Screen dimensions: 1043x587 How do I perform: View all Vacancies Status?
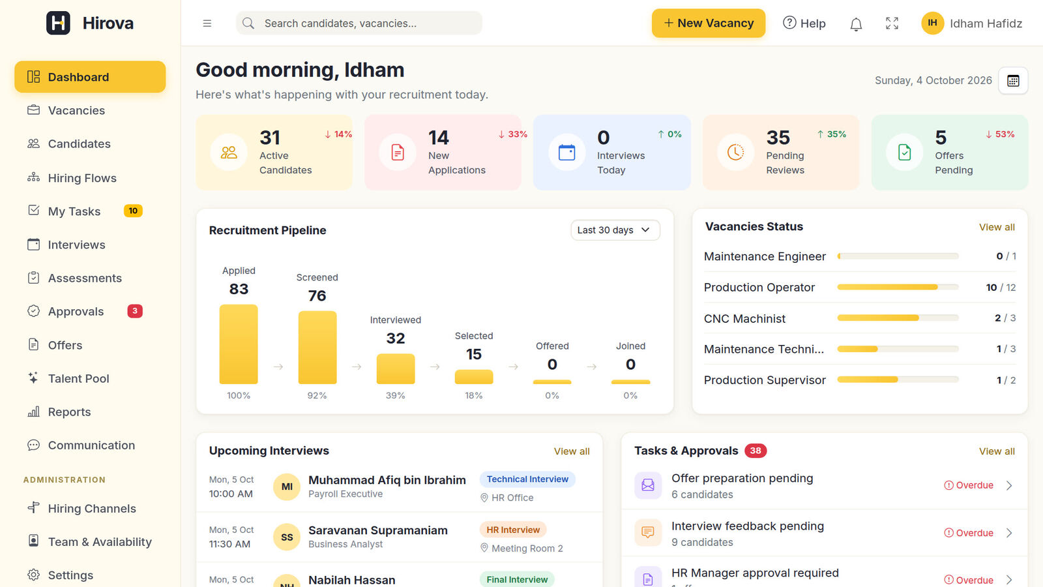click(997, 227)
